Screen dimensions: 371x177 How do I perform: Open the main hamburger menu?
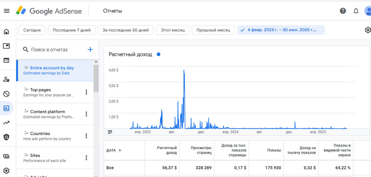point(7,11)
